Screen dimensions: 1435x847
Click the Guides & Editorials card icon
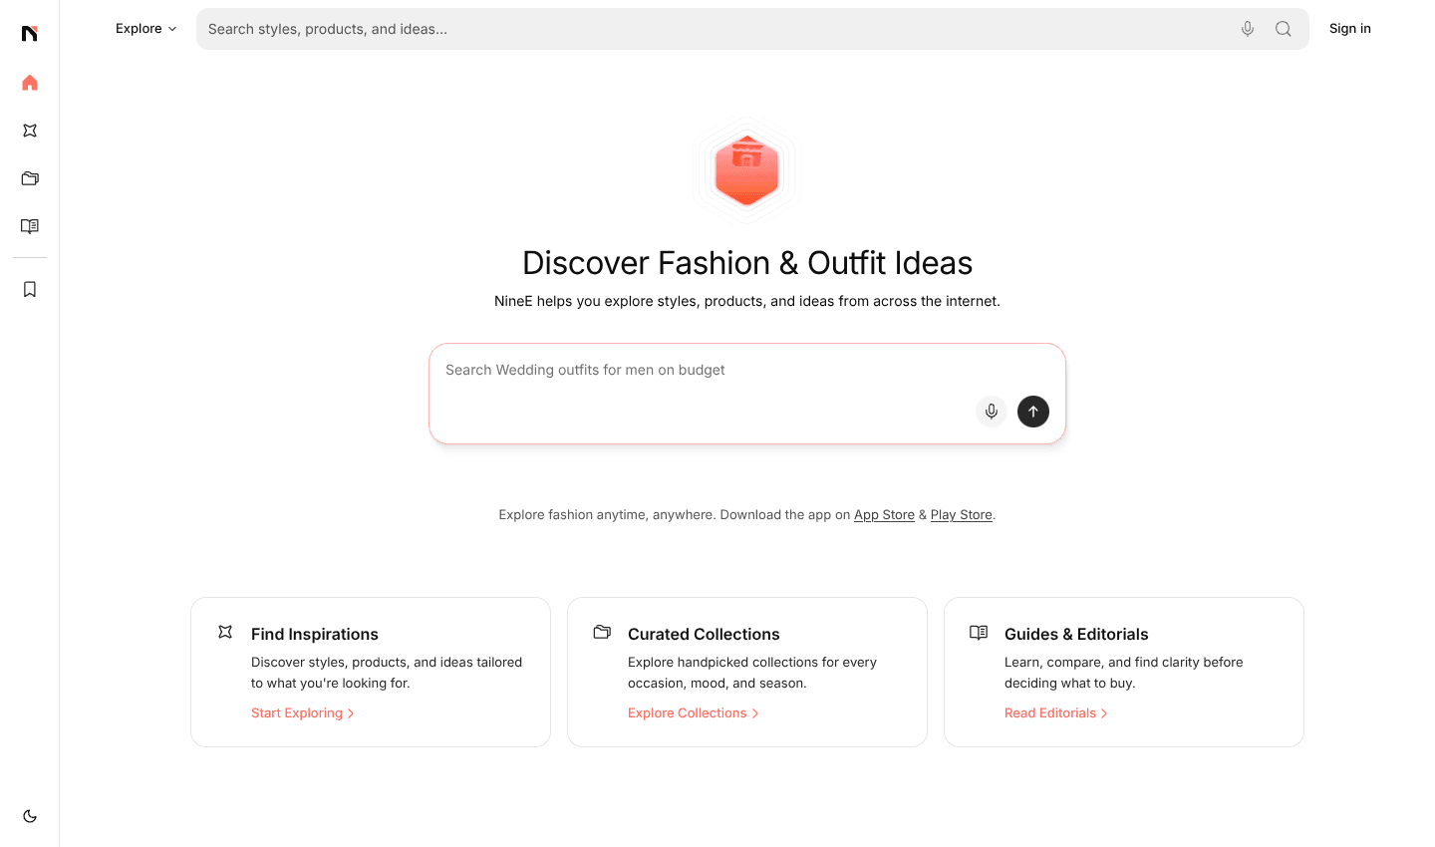click(x=979, y=632)
